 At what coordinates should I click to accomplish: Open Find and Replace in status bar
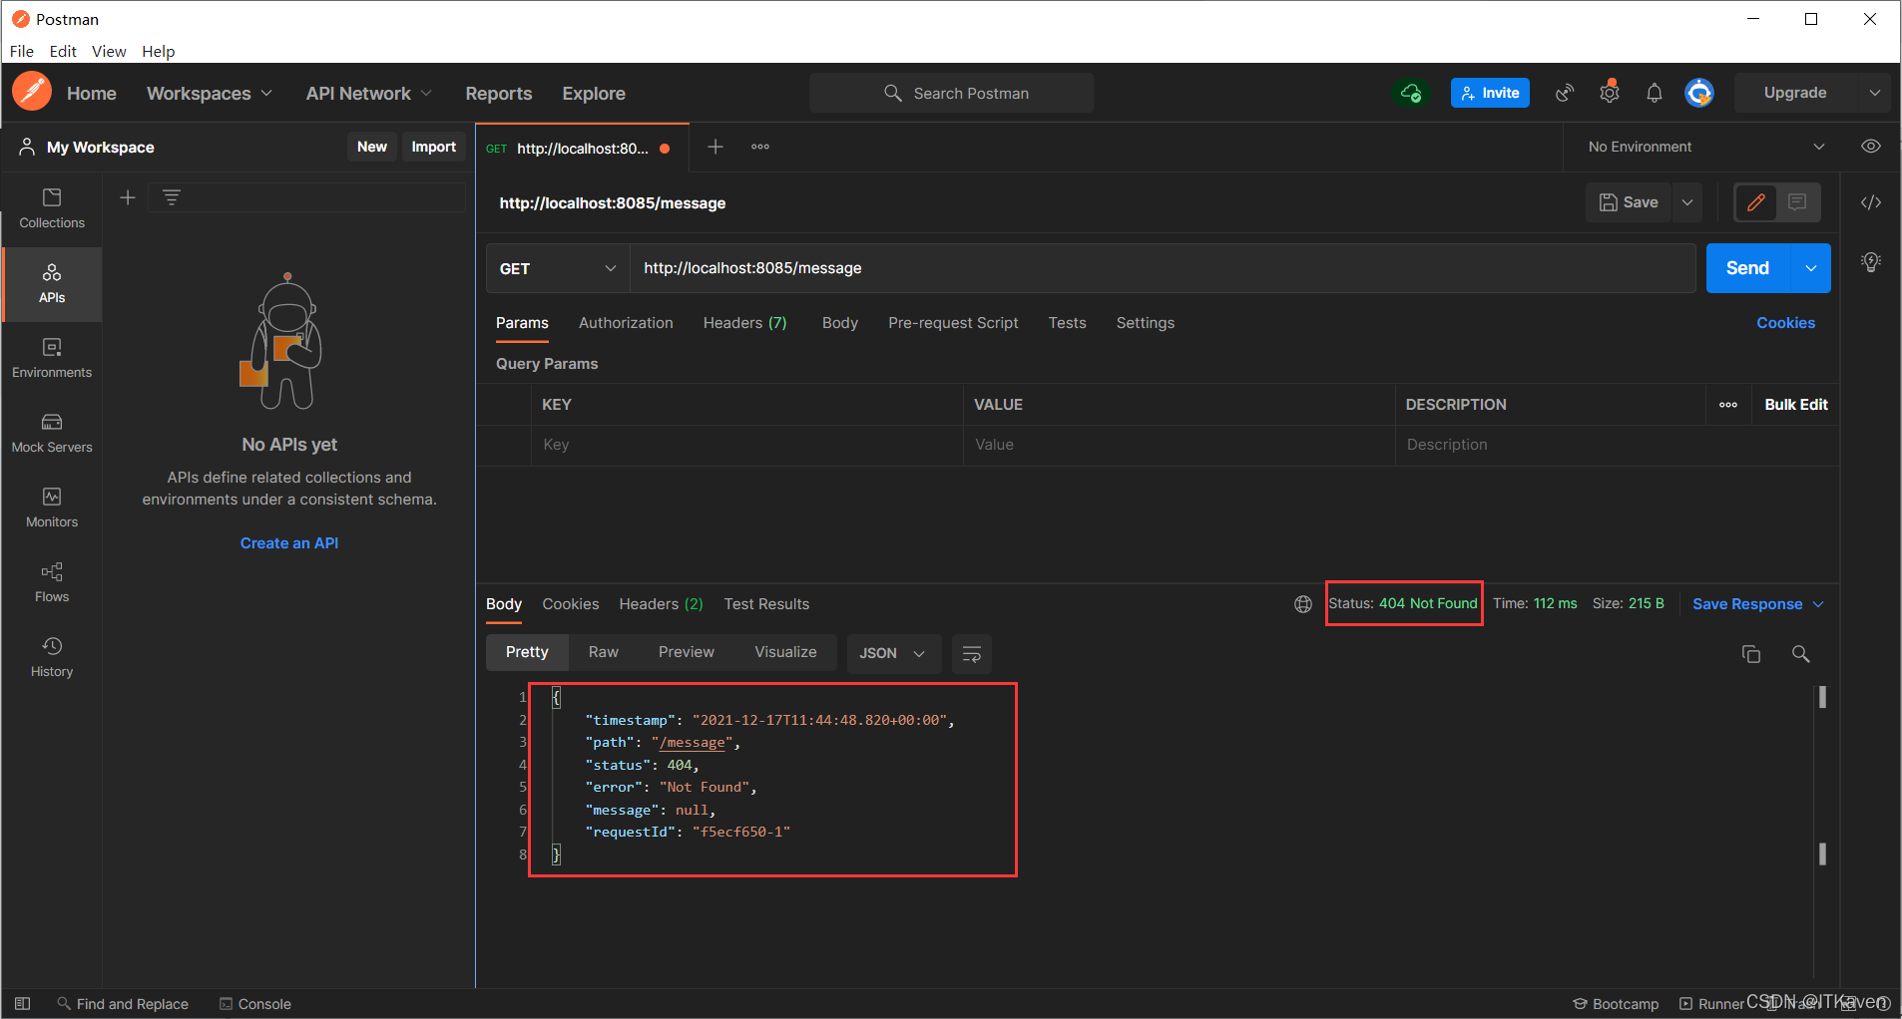123,1004
